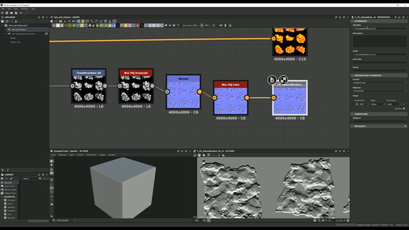The height and width of the screenshot is (230, 409).
Task: Open the Environment menu in 3D View
Action: click(91, 155)
